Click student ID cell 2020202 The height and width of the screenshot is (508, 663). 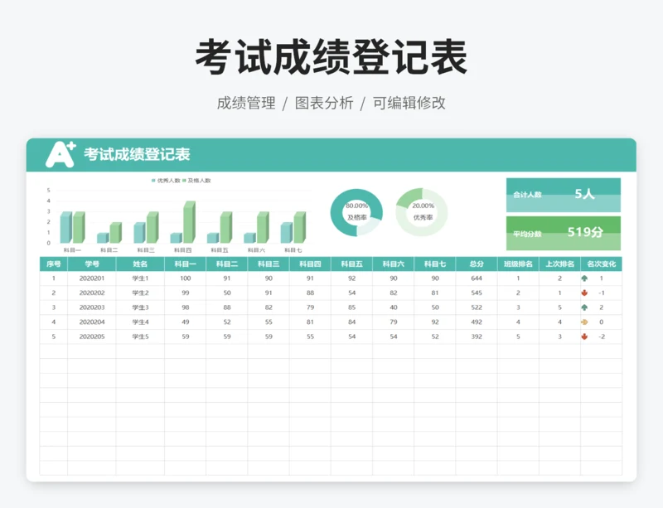(92, 293)
